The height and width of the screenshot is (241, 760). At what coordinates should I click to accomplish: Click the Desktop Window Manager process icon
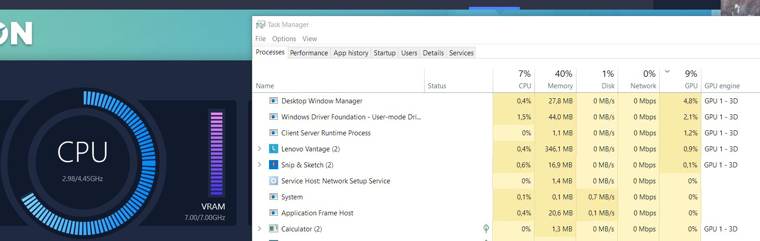coord(274,101)
